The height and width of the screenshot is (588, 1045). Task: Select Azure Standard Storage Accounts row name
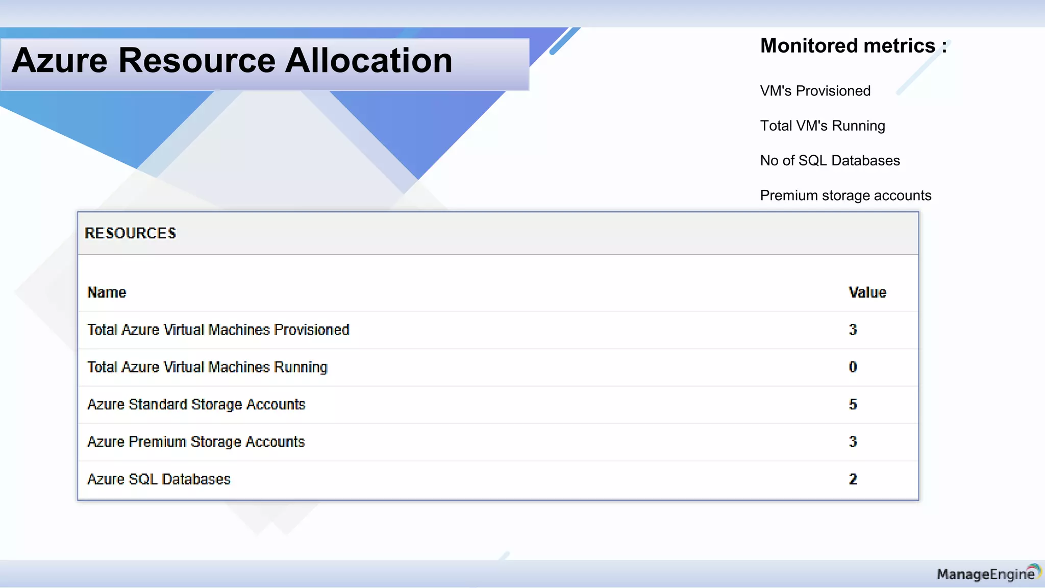tap(196, 405)
